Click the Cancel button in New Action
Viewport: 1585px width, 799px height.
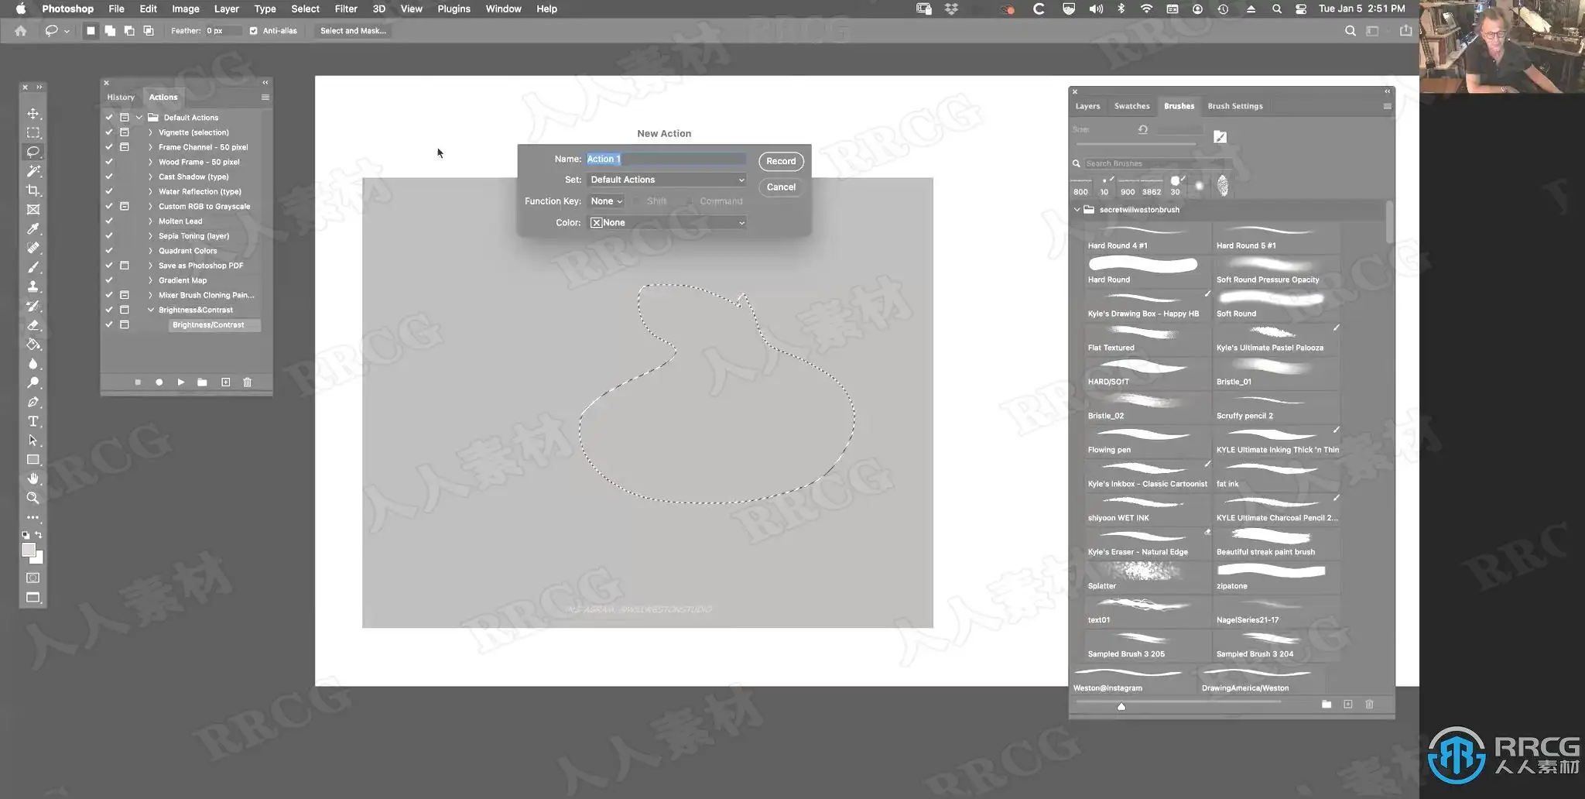781,187
